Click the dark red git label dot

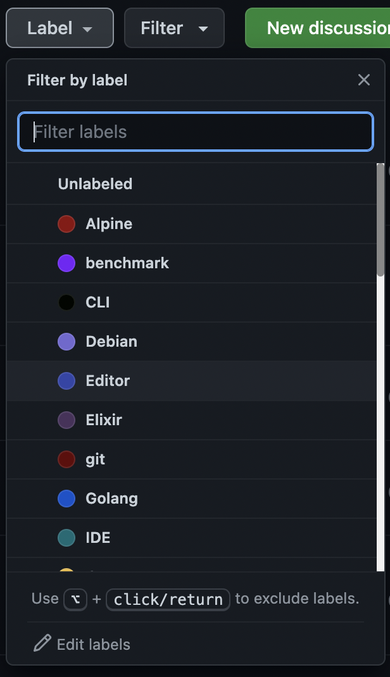66,459
